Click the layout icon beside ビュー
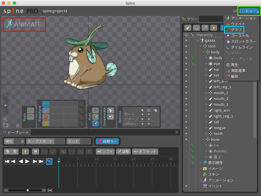The height and width of the screenshot is (196, 261). 235,11
